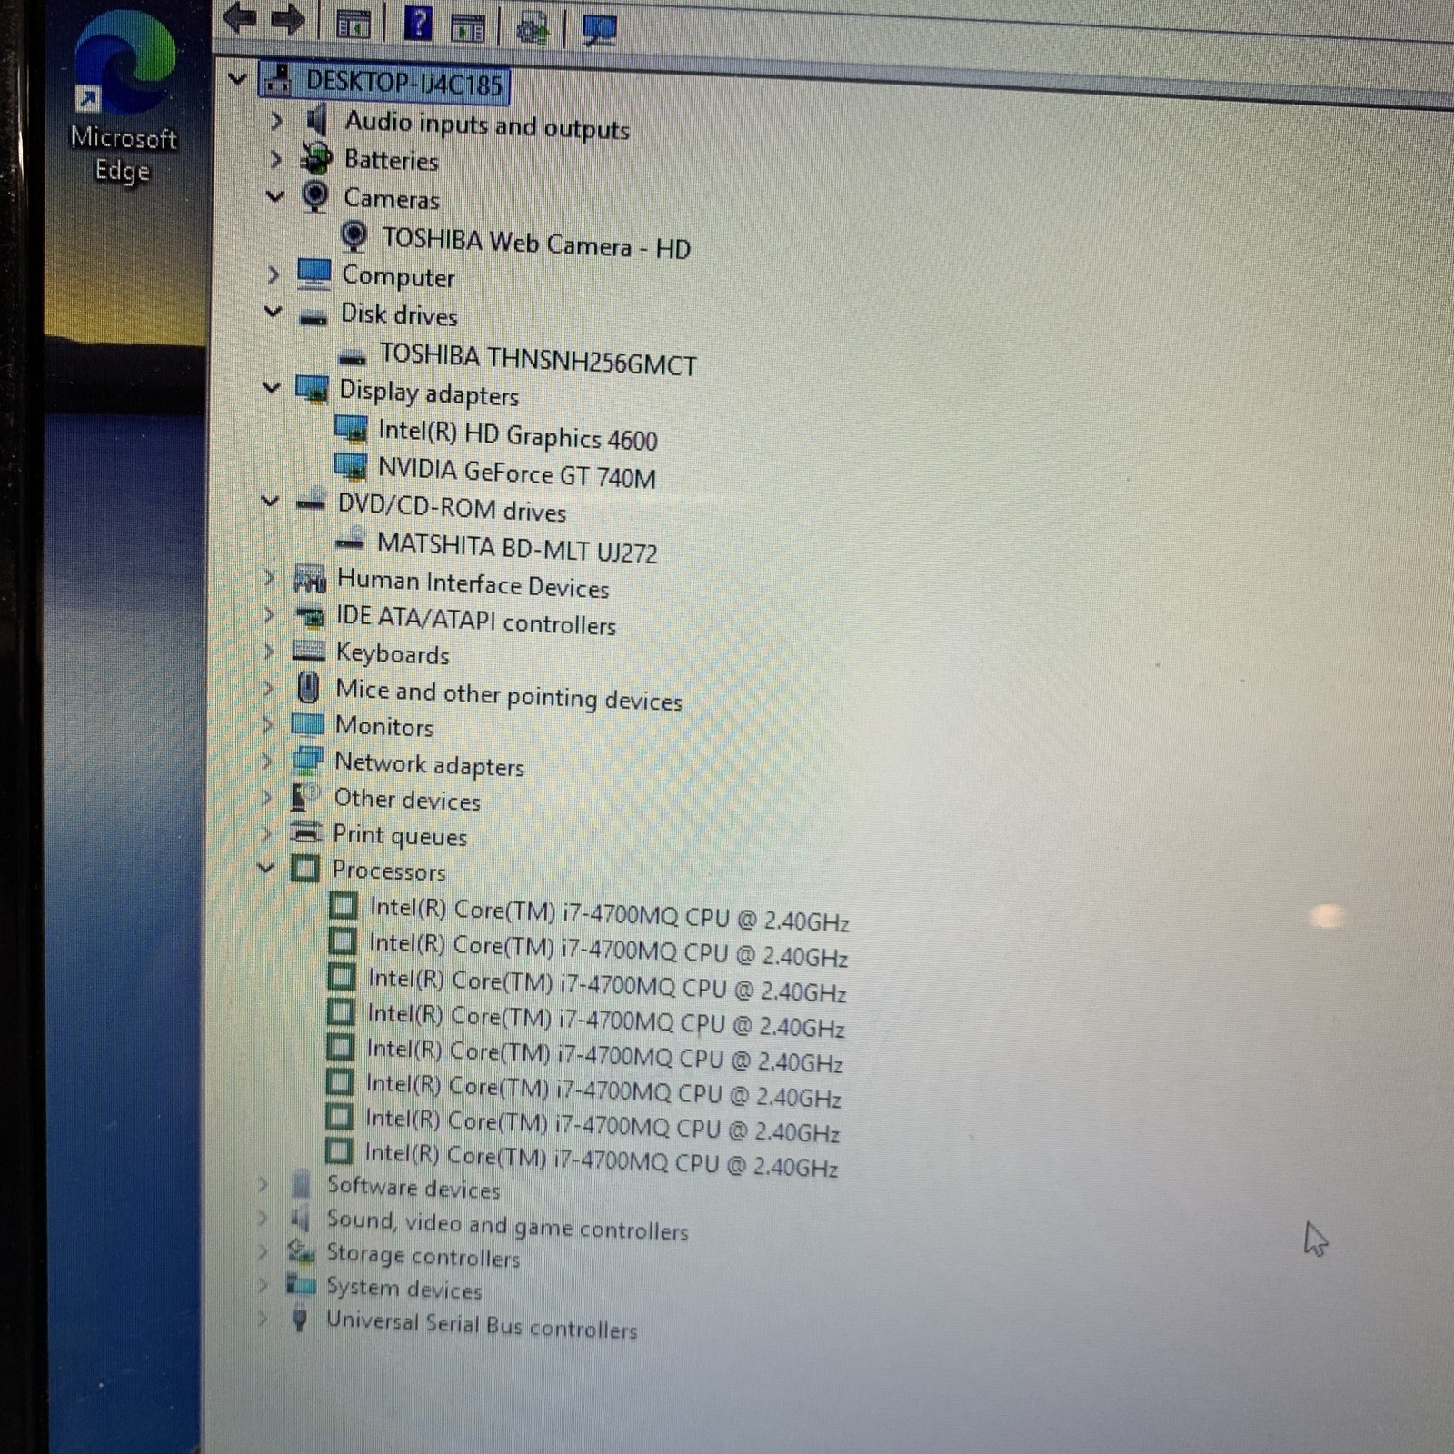Select the Monitors category label
1454x1454 pixels.
pos(383,726)
